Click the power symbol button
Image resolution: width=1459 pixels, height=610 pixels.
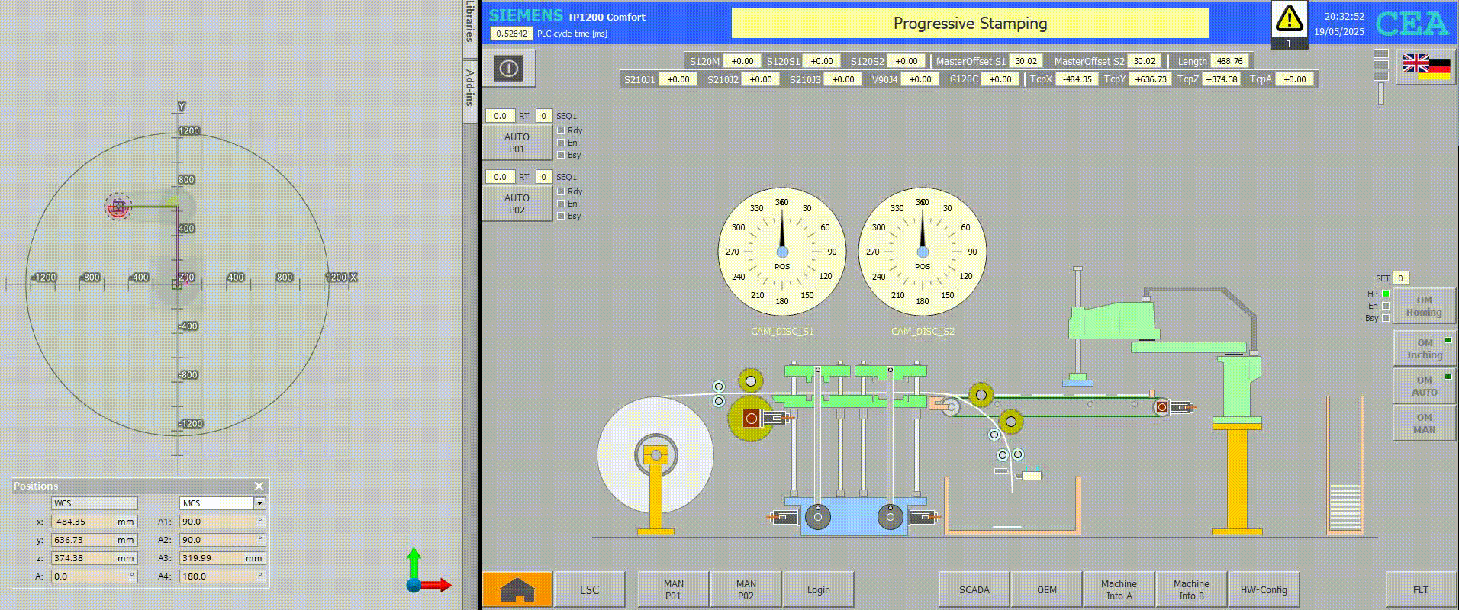pos(508,69)
